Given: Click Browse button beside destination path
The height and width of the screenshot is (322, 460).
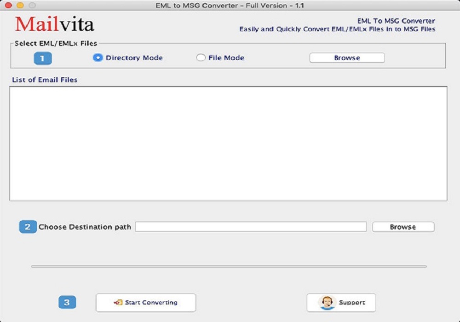Looking at the screenshot, I should tap(403, 227).
